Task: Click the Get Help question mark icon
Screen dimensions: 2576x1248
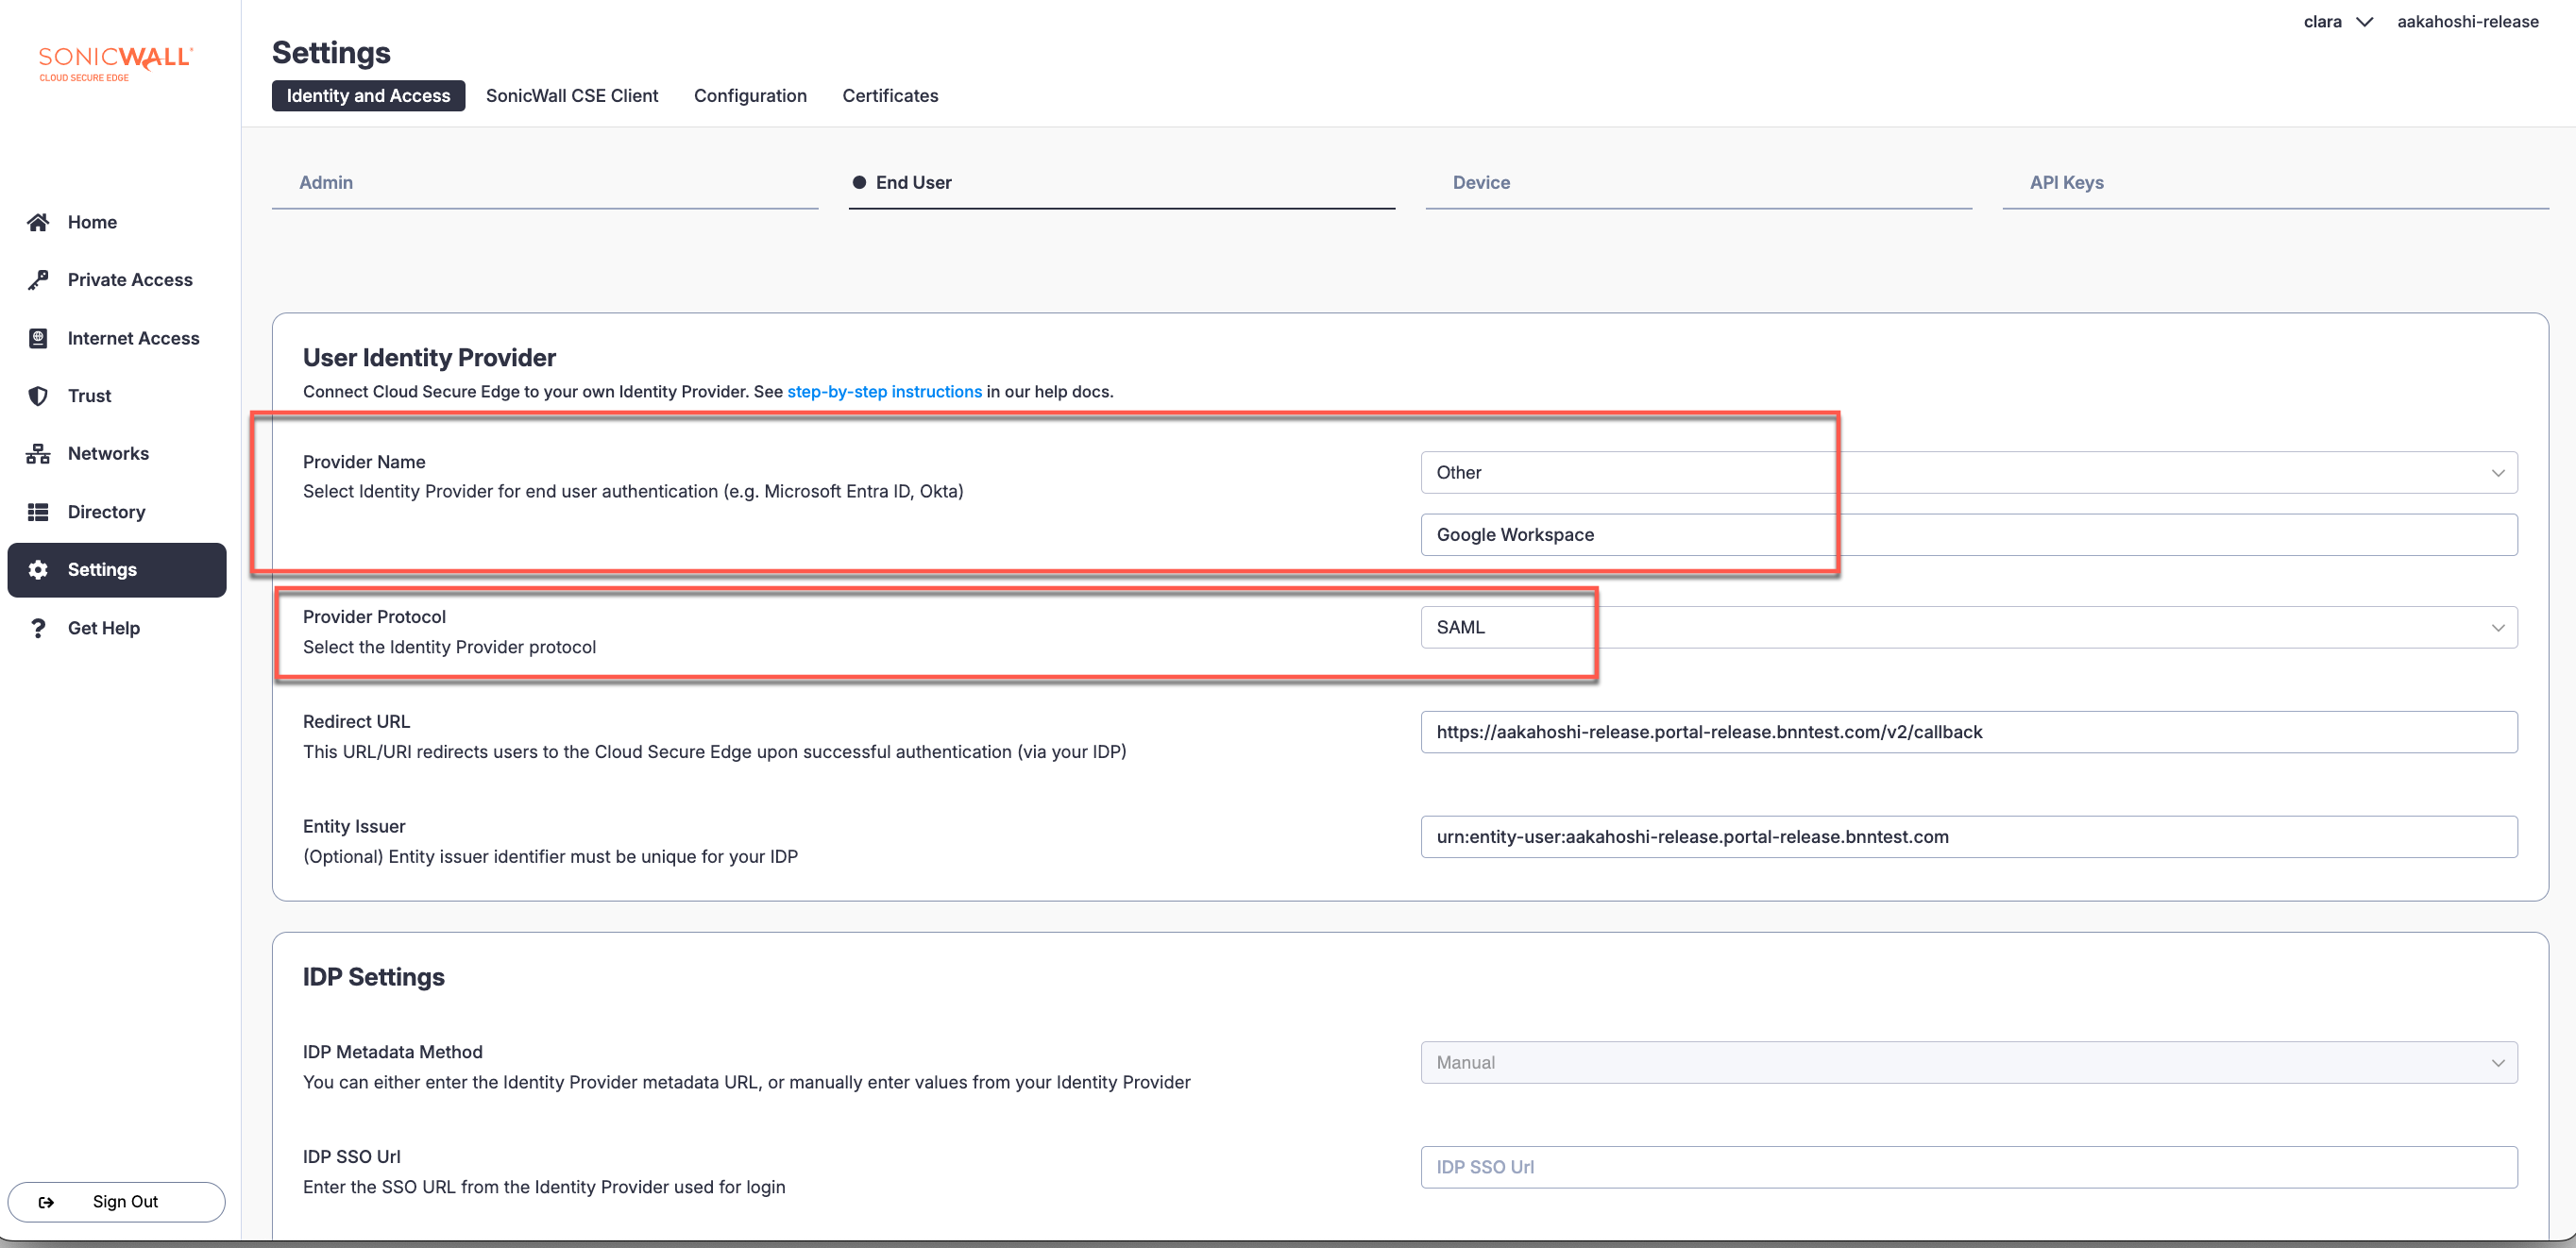Action: pos(38,628)
